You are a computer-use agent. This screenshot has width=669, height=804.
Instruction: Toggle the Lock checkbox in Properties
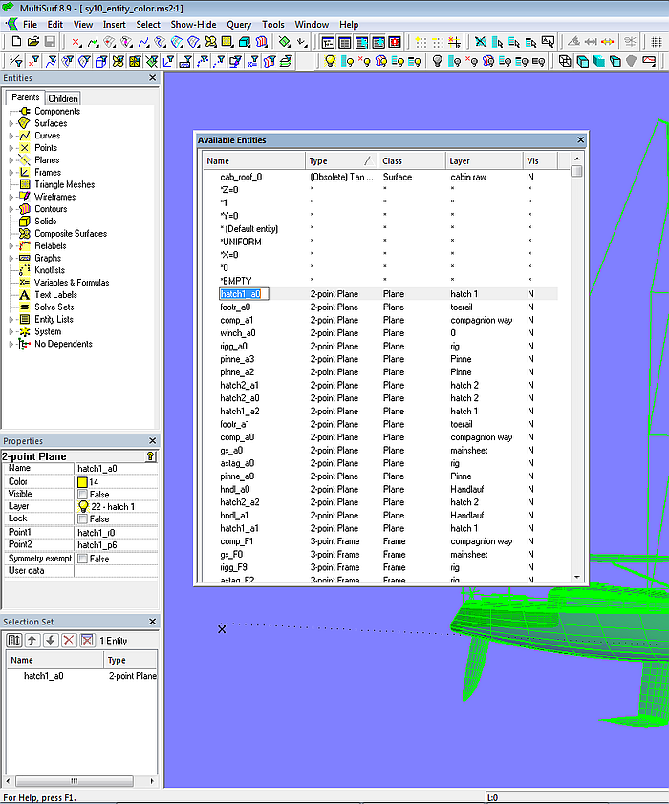(x=82, y=518)
